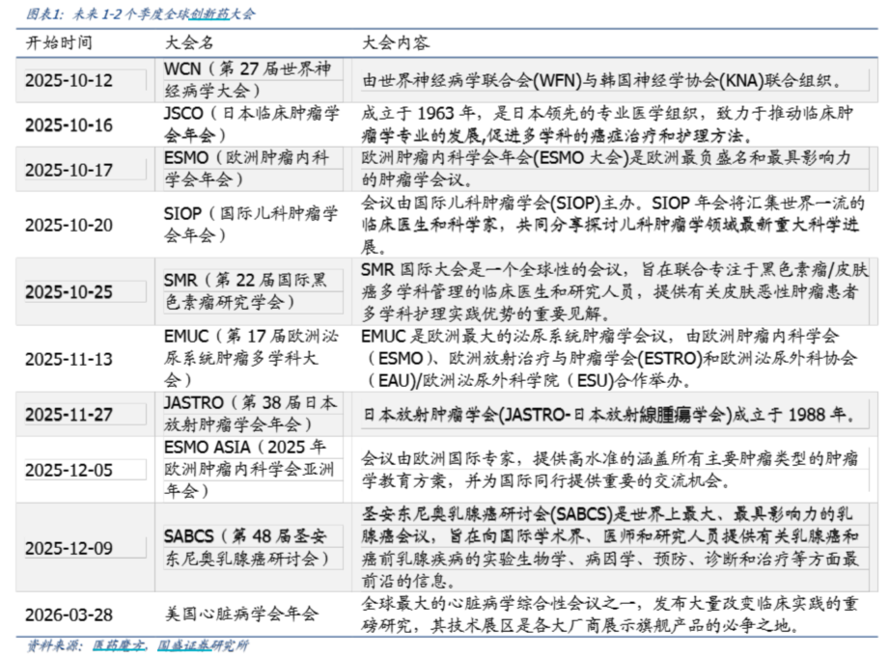Select conference name SABCS（第48届圣安东尼奥乳腺癌研讨会）
This screenshot has height=656, width=889.
[x=247, y=547]
